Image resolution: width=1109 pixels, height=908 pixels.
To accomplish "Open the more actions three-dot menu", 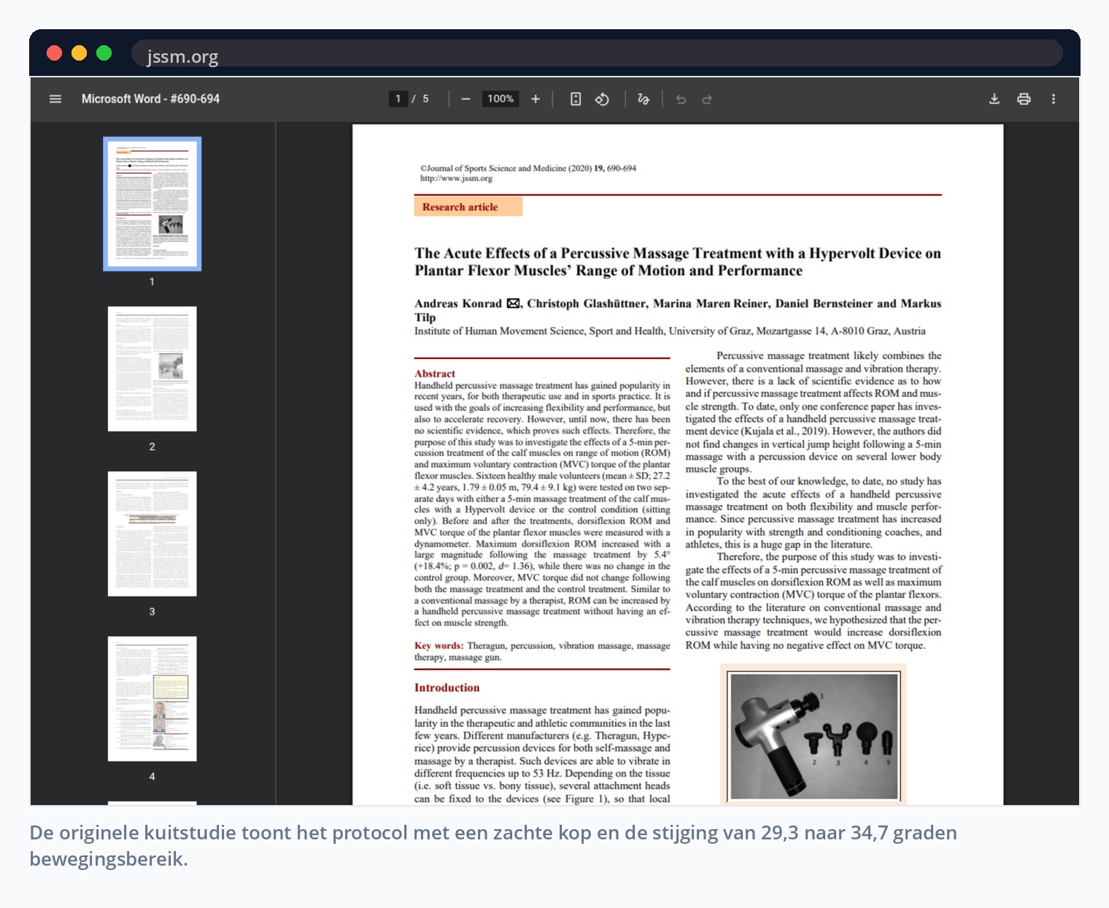I will click(x=1054, y=99).
